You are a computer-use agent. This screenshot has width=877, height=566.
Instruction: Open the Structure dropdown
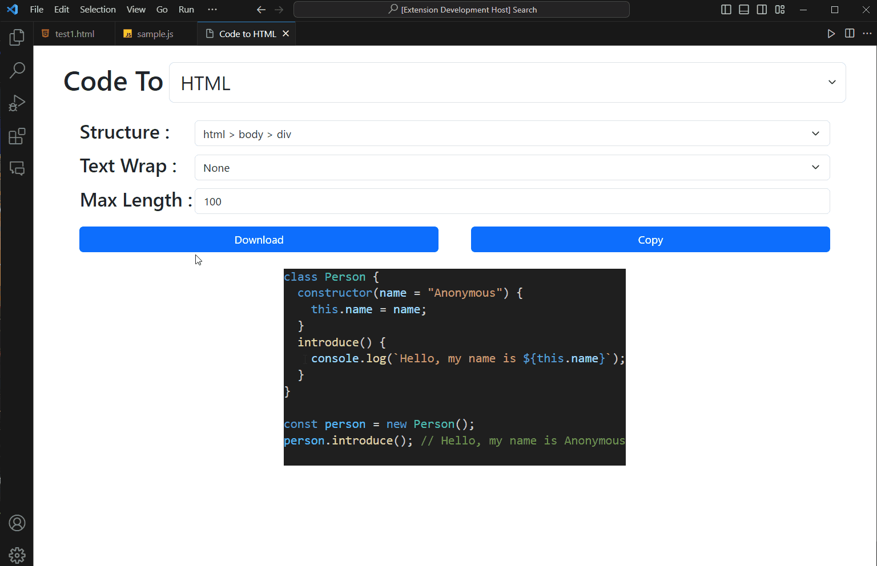click(x=512, y=134)
